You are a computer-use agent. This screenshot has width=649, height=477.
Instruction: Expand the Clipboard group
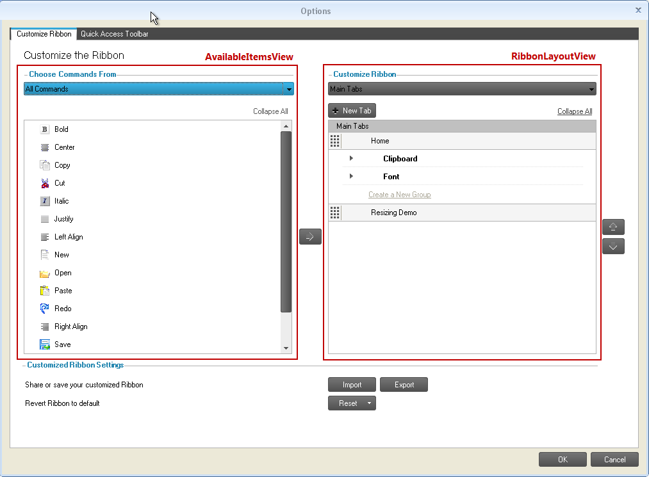coord(350,158)
